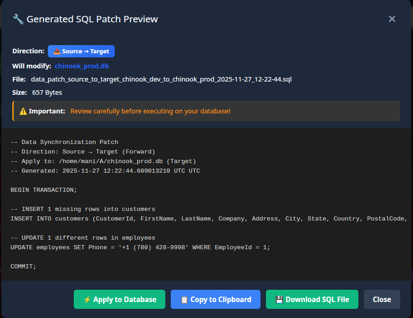Viewport: 413px width, 318px height.
Task: Download the generated SQL file
Action: 312,299
